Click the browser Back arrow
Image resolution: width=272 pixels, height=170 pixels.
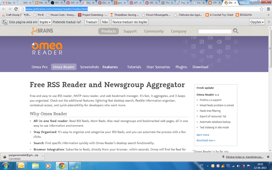tap(4, 9)
